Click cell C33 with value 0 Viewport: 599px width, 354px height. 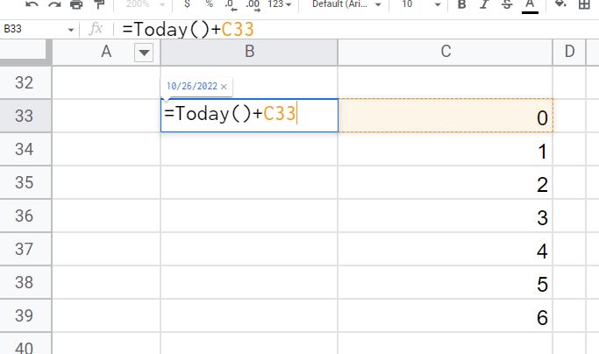pos(446,116)
